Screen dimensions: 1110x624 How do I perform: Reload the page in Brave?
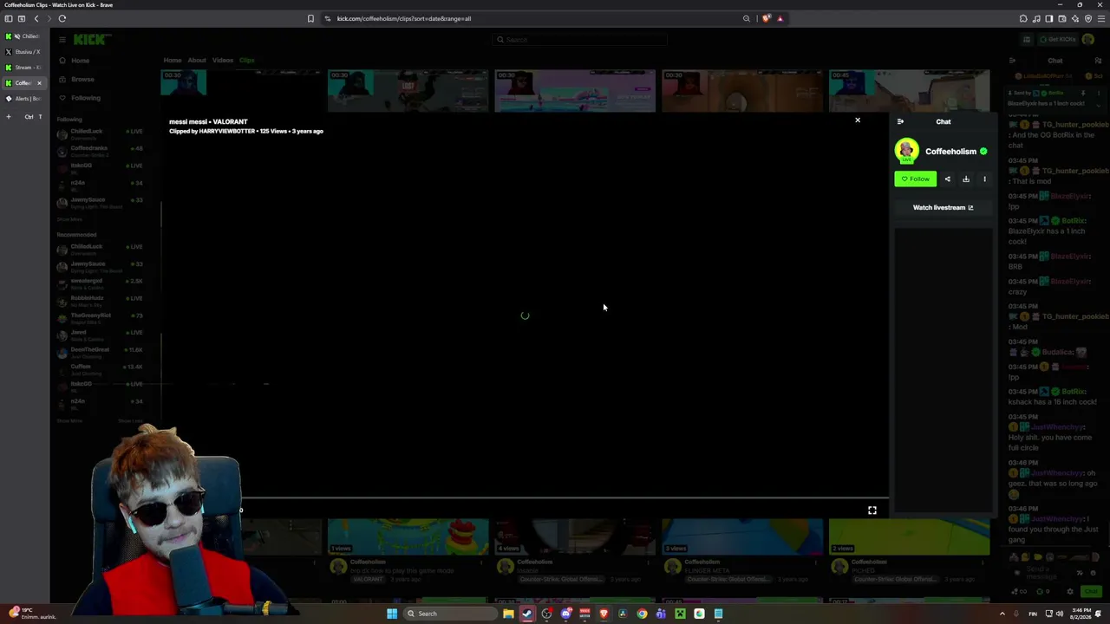(x=62, y=18)
